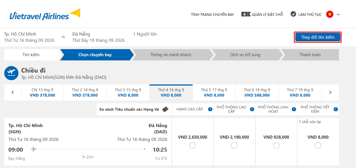The image size is (356, 168).
Task: Click the Vietravel Airlines logo
Action: [45, 14]
